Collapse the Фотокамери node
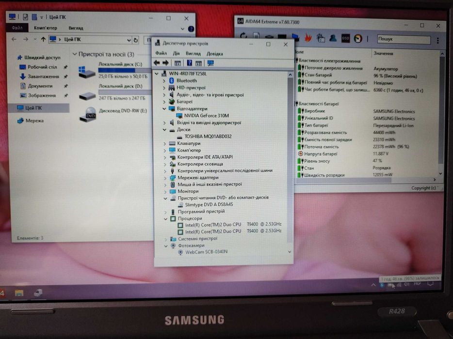 click(x=166, y=246)
